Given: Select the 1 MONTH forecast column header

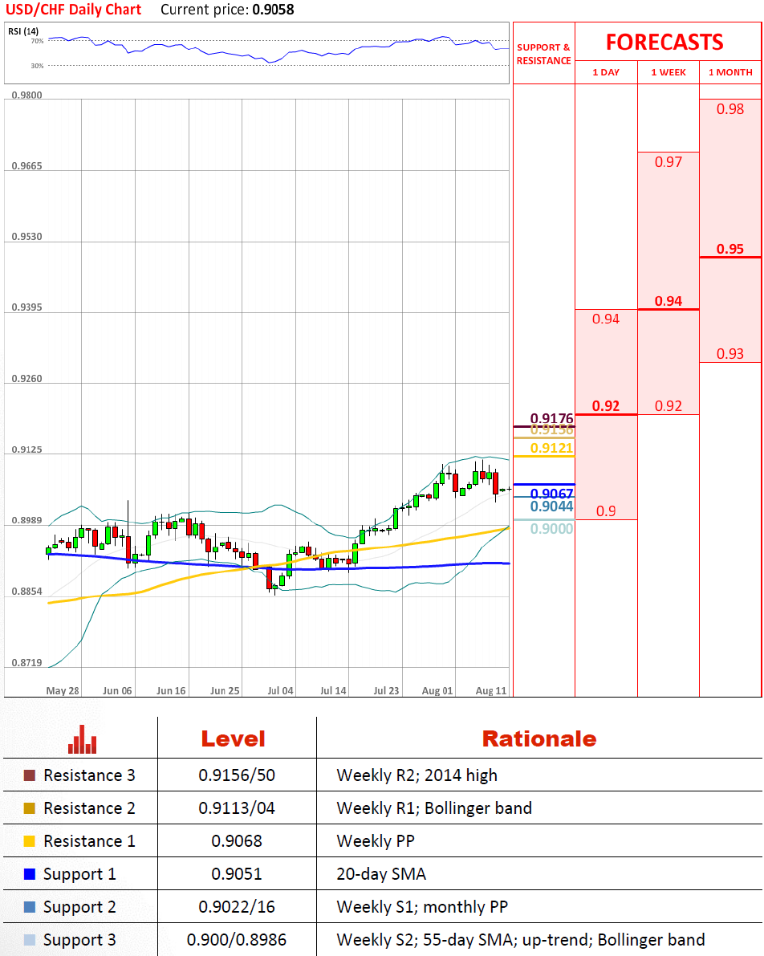Looking at the screenshot, I should pos(730,72).
